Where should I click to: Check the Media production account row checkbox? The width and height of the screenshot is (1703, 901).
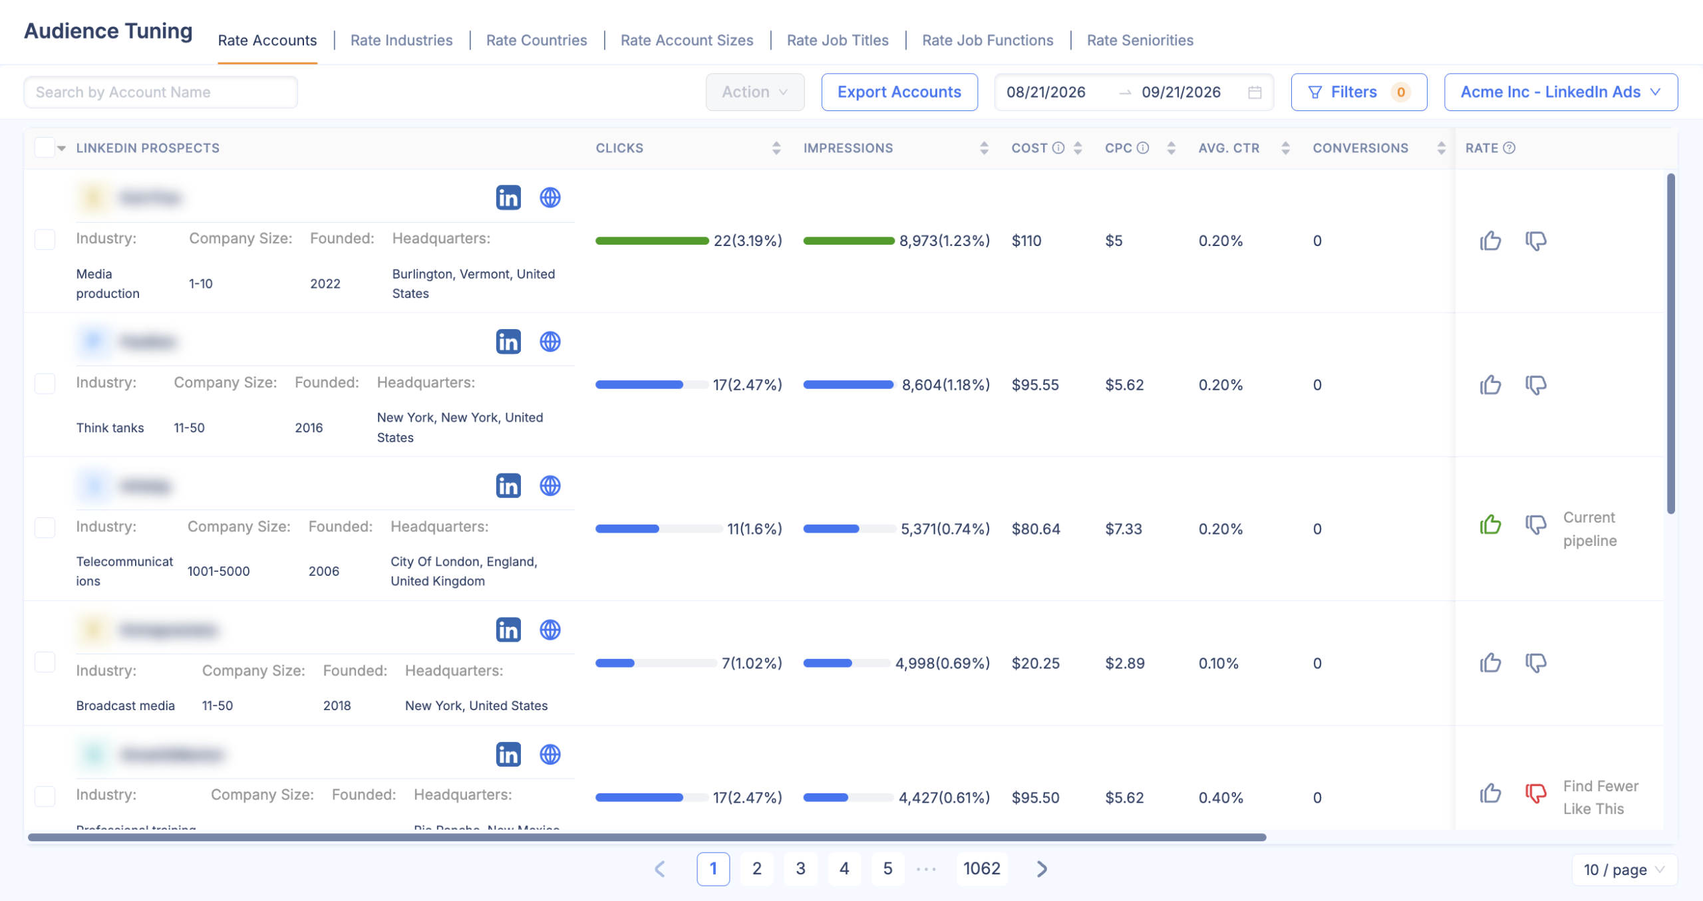[45, 239]
